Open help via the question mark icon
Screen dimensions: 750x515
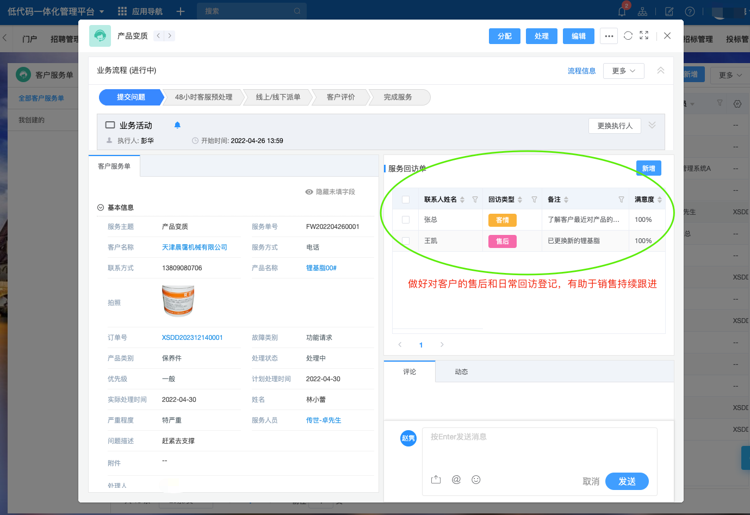(x=690, y=11)
